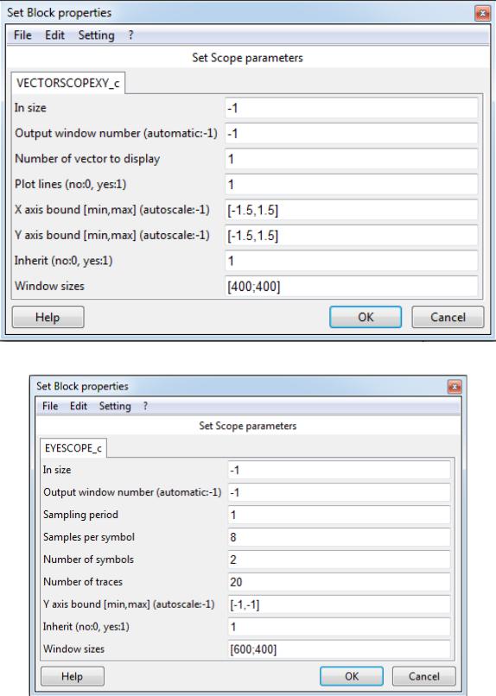496x696 pixels.
Task: Close the VECTORSCOPEXY_c properties dialog
Action: pos(482,13)
